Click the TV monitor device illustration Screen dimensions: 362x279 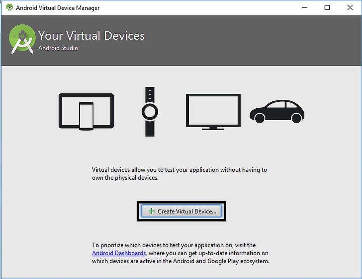click(213, 112)
